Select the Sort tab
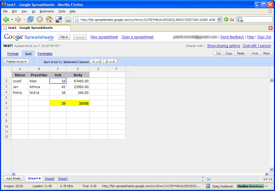 [x=28, y=54]
